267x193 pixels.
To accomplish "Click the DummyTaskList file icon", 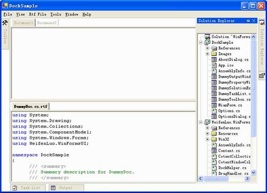I will [x=214, y=94].
